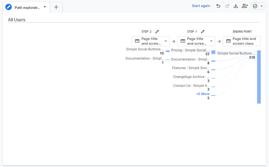The height and width of the screenshot is (167, 269).
Task: Open STEP -2 Page title dropdown
Action: [x=151, y=41]
